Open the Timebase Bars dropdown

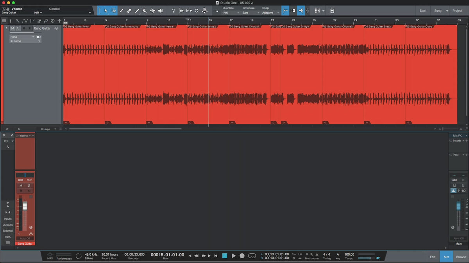tap(251, 13)
